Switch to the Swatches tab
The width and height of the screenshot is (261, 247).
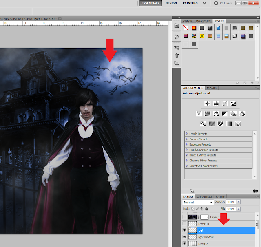coord(203,21)
